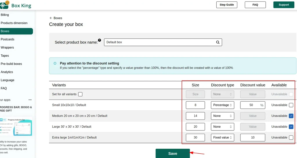Open discount type dropdown for Medium variant

pos(222,116)
